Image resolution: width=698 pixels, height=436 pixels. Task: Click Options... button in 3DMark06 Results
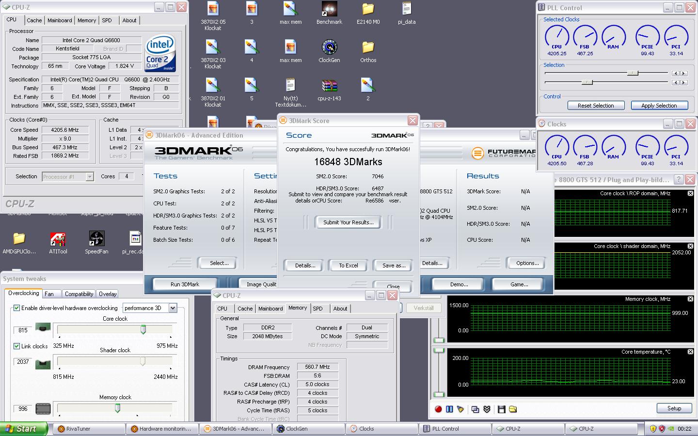pos(527,263)
